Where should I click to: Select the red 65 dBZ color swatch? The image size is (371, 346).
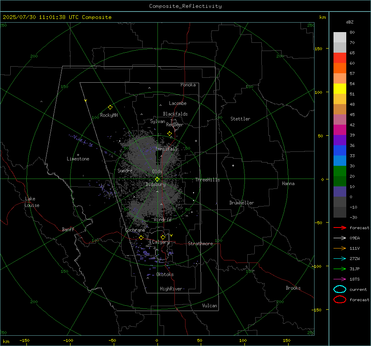coord(340,58)
